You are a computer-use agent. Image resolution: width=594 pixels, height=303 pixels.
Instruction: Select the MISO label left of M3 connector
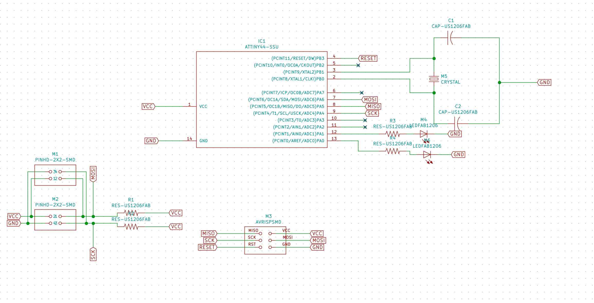click(209, 233)
